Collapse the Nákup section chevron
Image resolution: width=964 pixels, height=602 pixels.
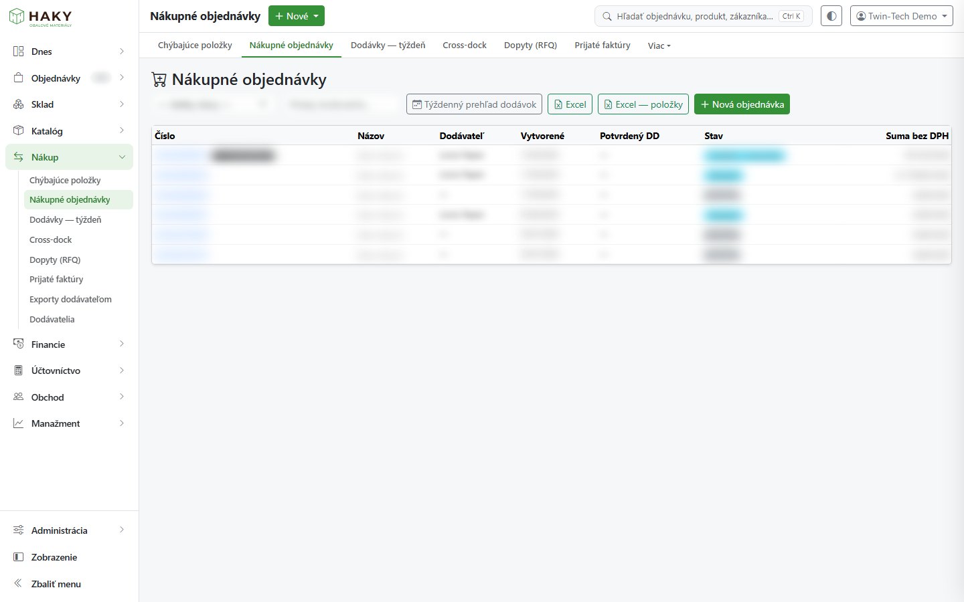[x=122, y=157]
